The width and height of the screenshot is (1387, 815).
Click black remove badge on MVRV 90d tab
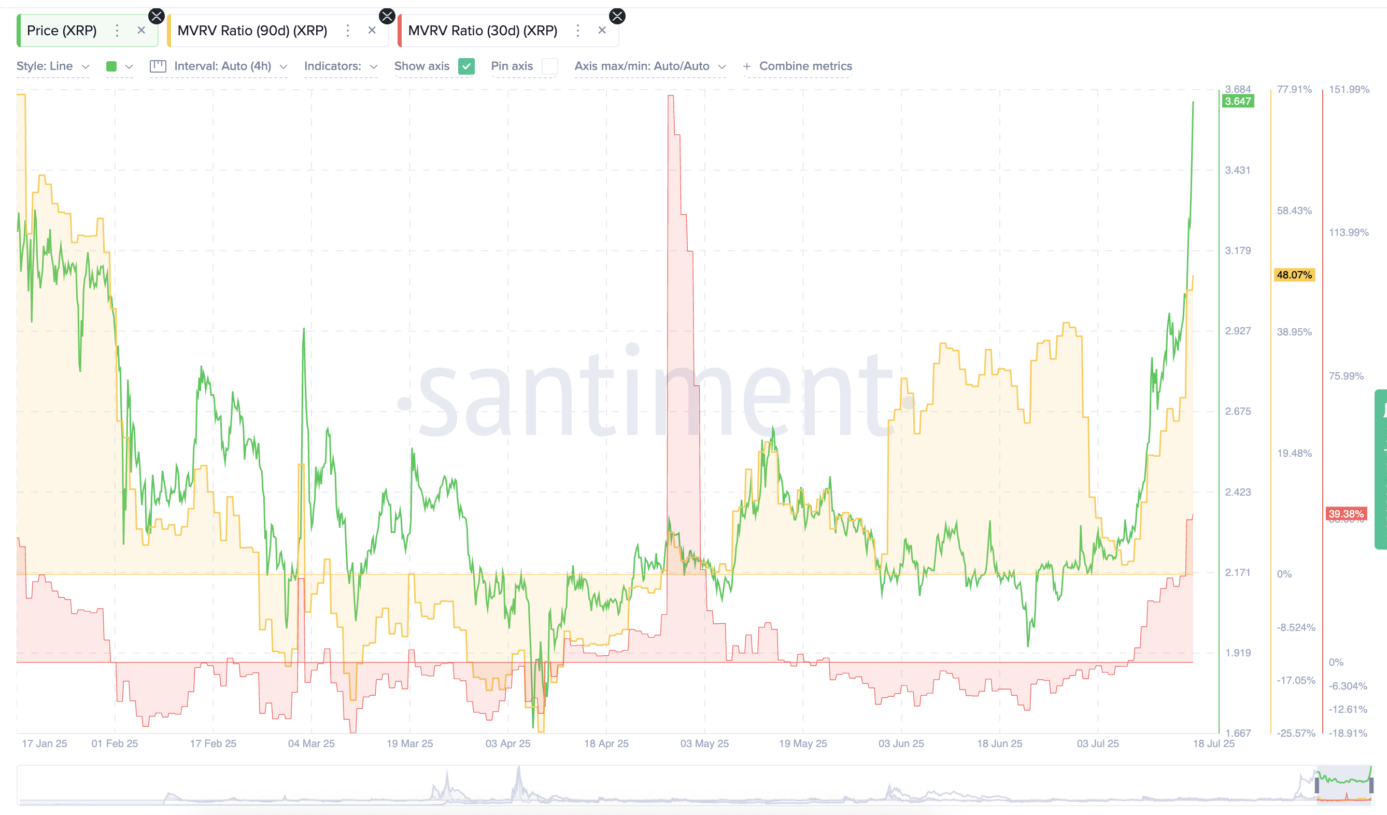387,16
